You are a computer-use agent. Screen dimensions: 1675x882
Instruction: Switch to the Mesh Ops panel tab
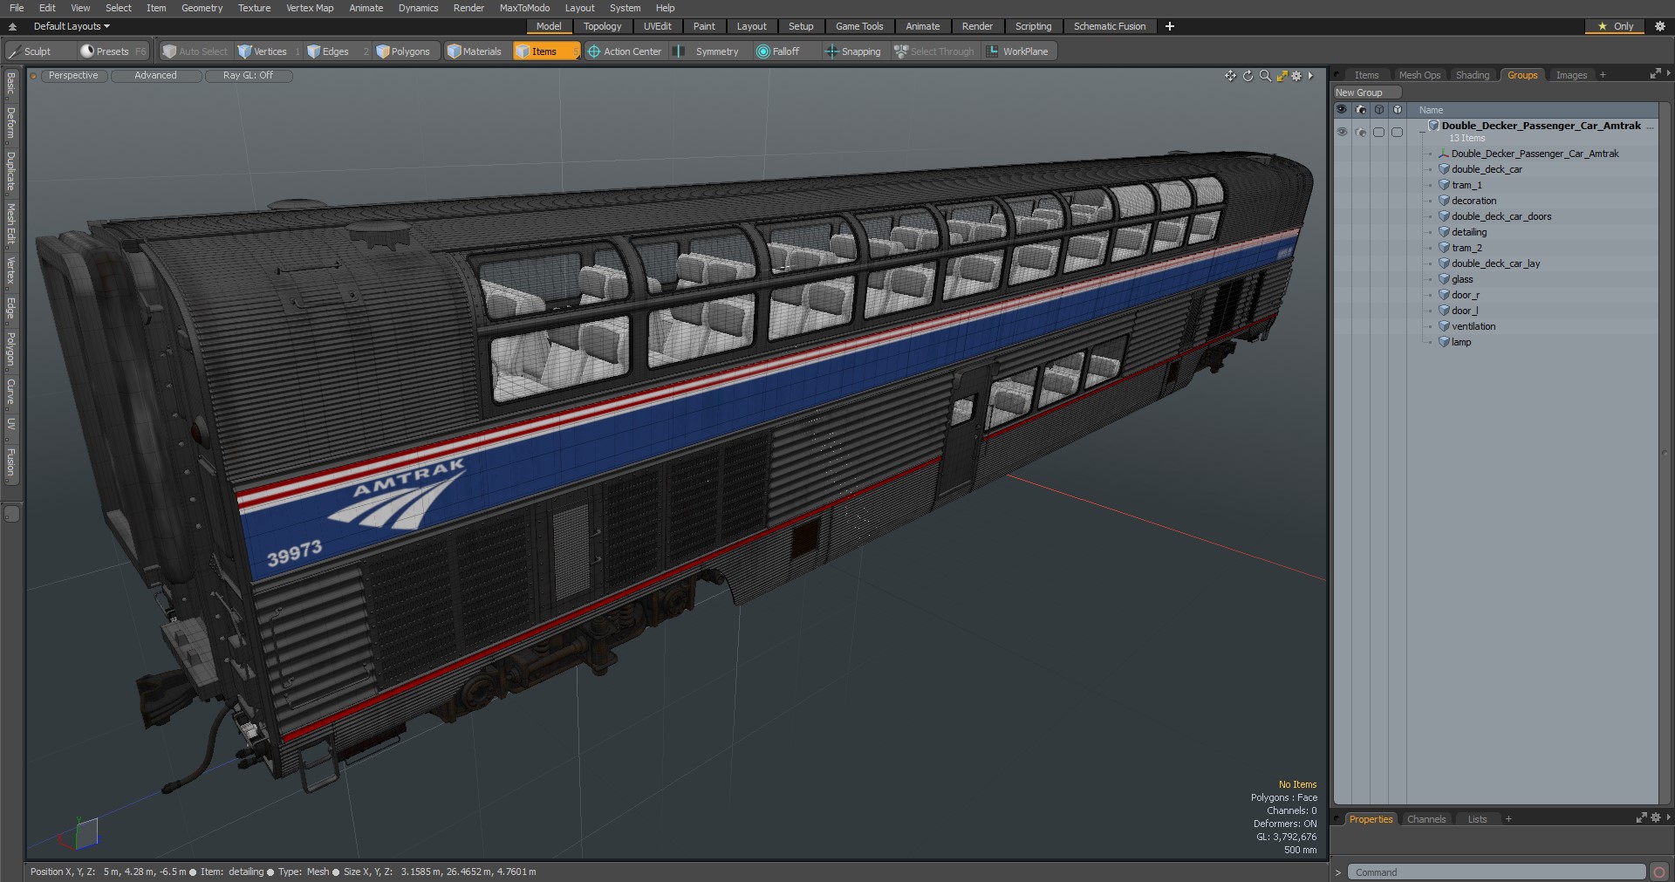coord(1419,75)
